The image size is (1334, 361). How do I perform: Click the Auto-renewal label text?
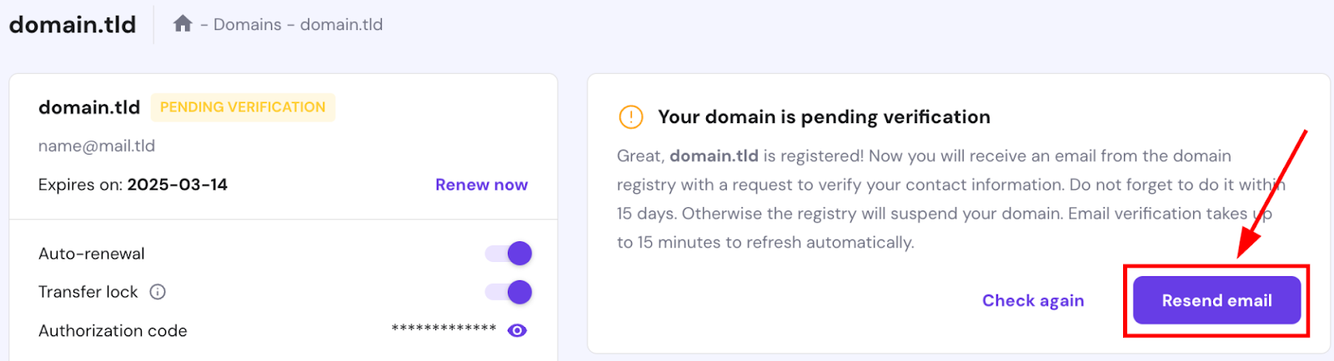click(92, 254)
